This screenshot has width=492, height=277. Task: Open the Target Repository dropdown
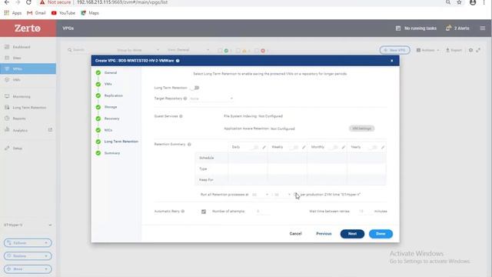tap(211, 98)
